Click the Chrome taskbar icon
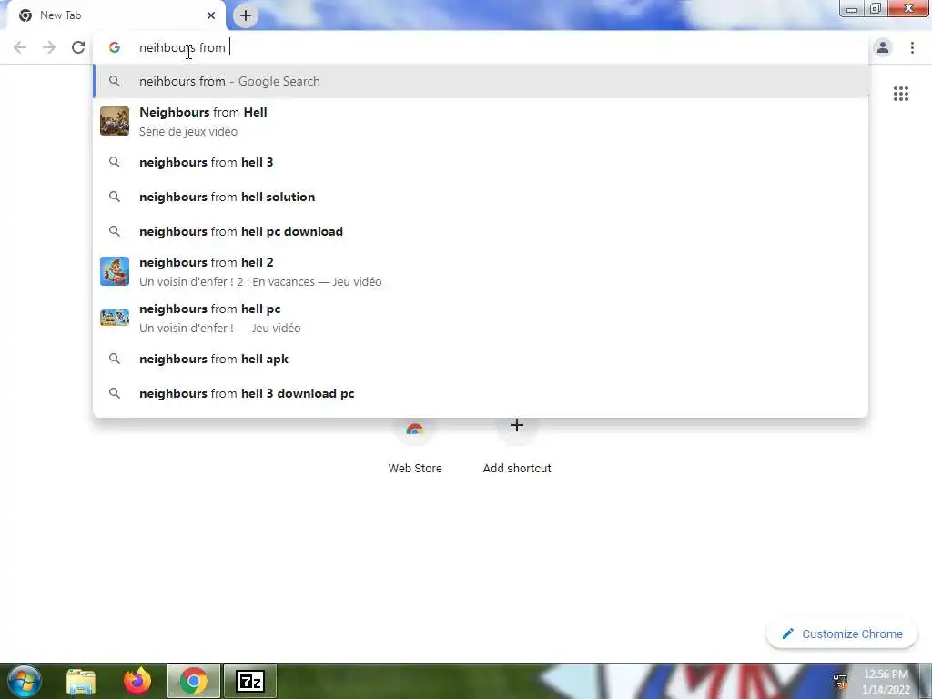This screenshot has width=932, height=699. 194,682
